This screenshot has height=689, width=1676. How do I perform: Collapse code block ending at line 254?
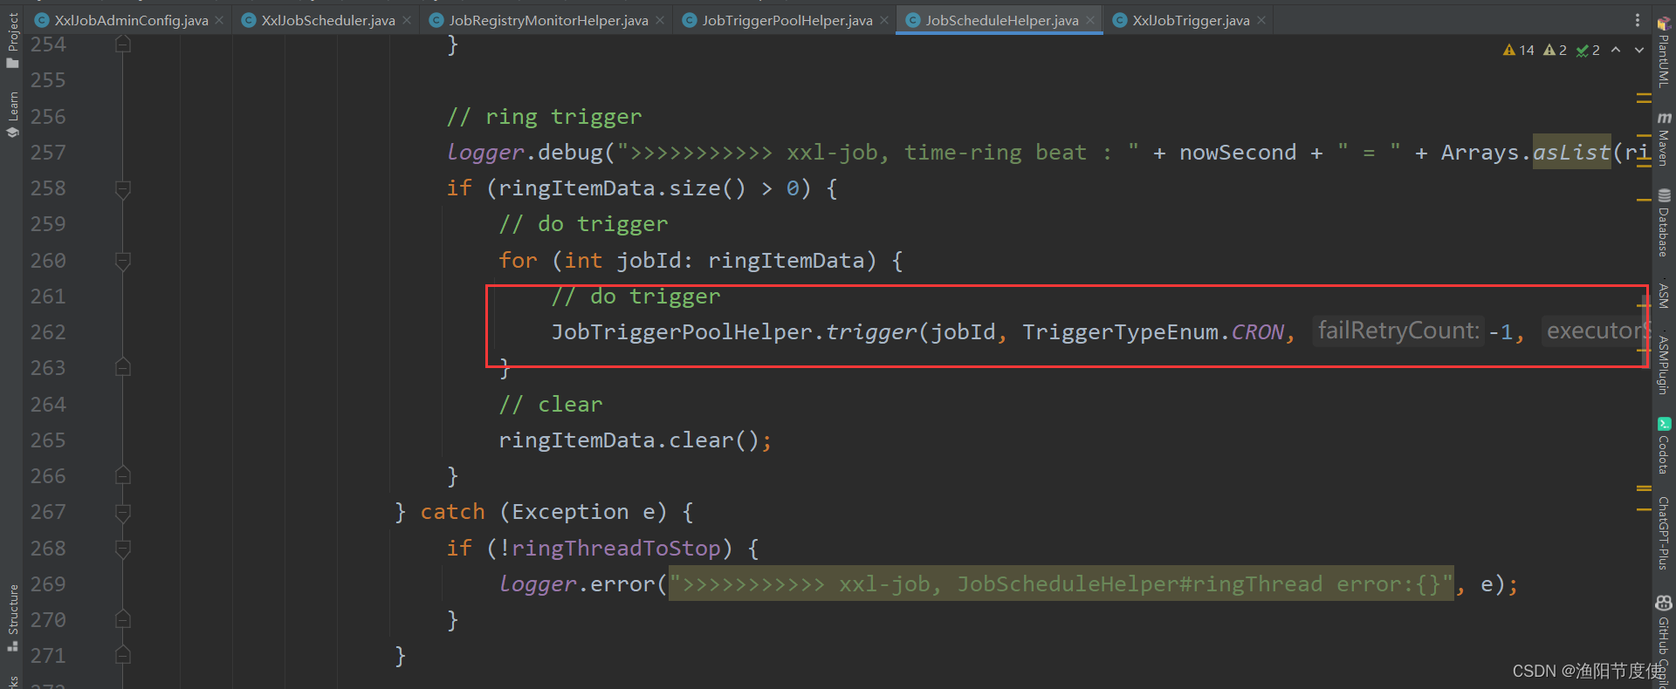click(x=123, y=44)
